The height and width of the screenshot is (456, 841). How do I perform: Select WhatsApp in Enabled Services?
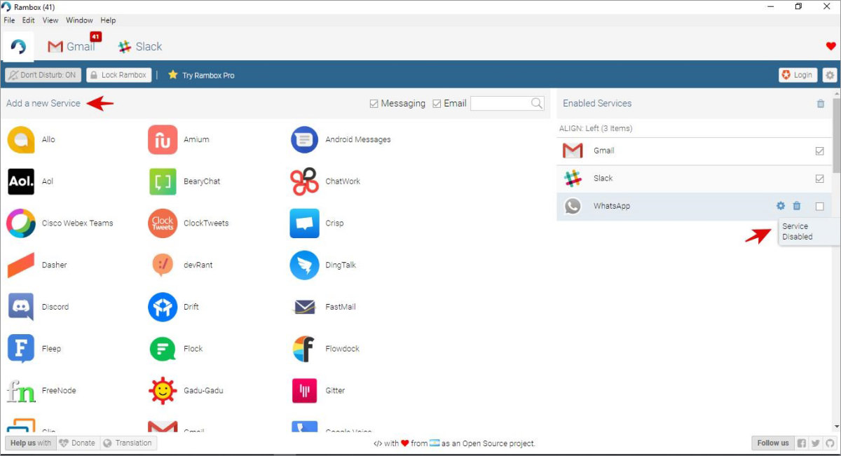[x=694, y=207]
